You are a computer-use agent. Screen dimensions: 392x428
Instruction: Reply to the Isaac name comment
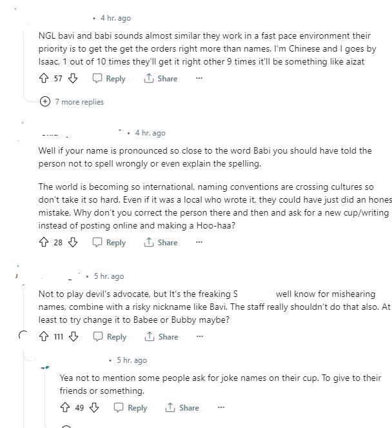tap(109, 78)
